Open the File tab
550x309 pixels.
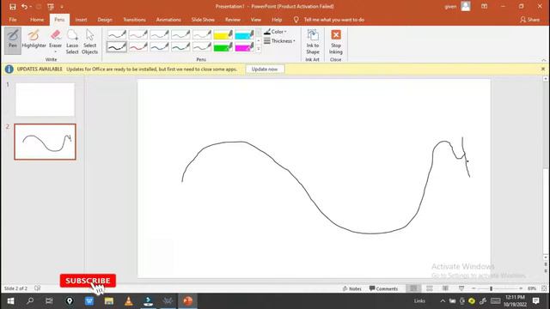click(x=13, y=20)
